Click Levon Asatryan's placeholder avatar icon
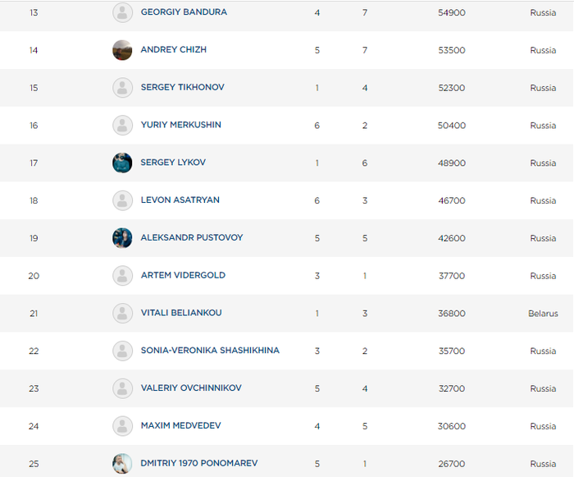This screenshot has height=477, width=574. [122, 200]
